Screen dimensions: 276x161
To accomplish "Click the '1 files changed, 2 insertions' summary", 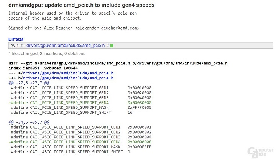I will point(47,54).
